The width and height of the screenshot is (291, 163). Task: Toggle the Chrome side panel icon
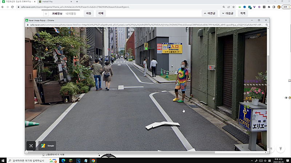(x=274, y=7)
